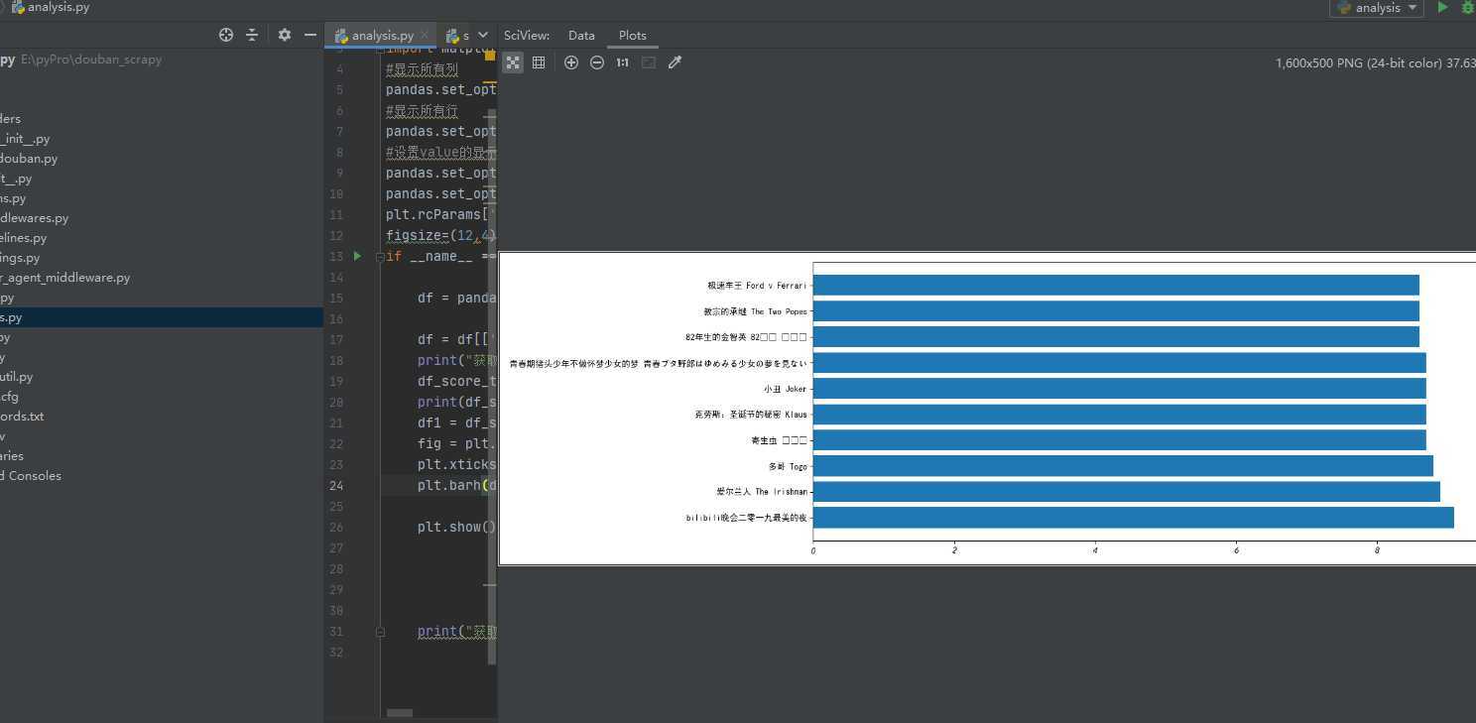Click the image info text 1,600x500 PNG
The width and height of the screenshot is (1476, 723).
click(1375, 62)
